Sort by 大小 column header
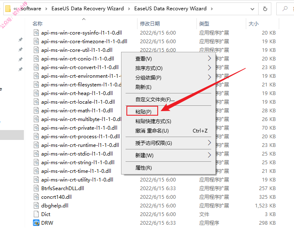 [254, 24]
